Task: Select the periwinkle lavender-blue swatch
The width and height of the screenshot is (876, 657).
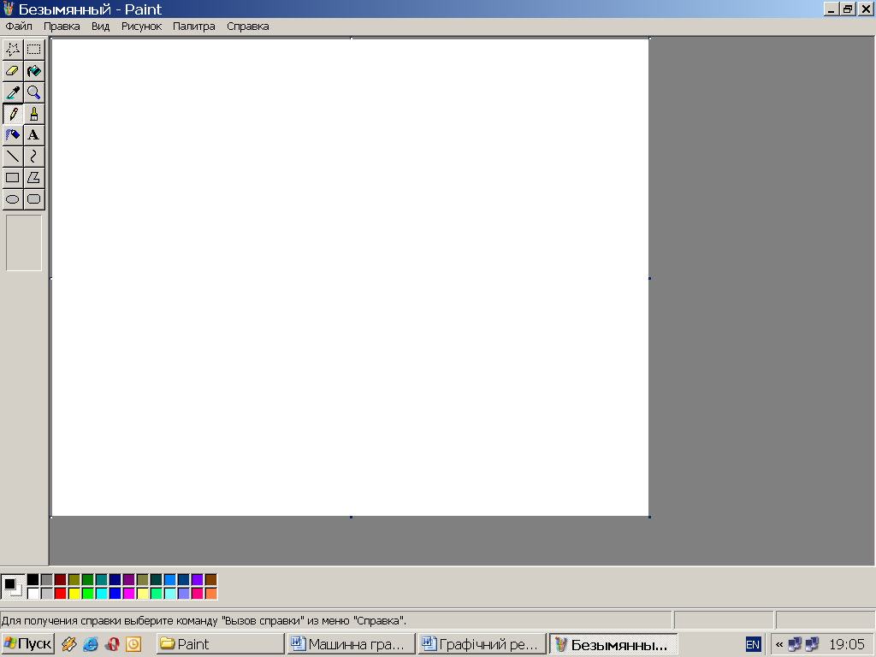Action: 183,594
